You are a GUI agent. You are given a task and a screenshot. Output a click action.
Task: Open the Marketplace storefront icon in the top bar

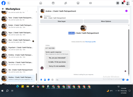click(x=78, y=3)
